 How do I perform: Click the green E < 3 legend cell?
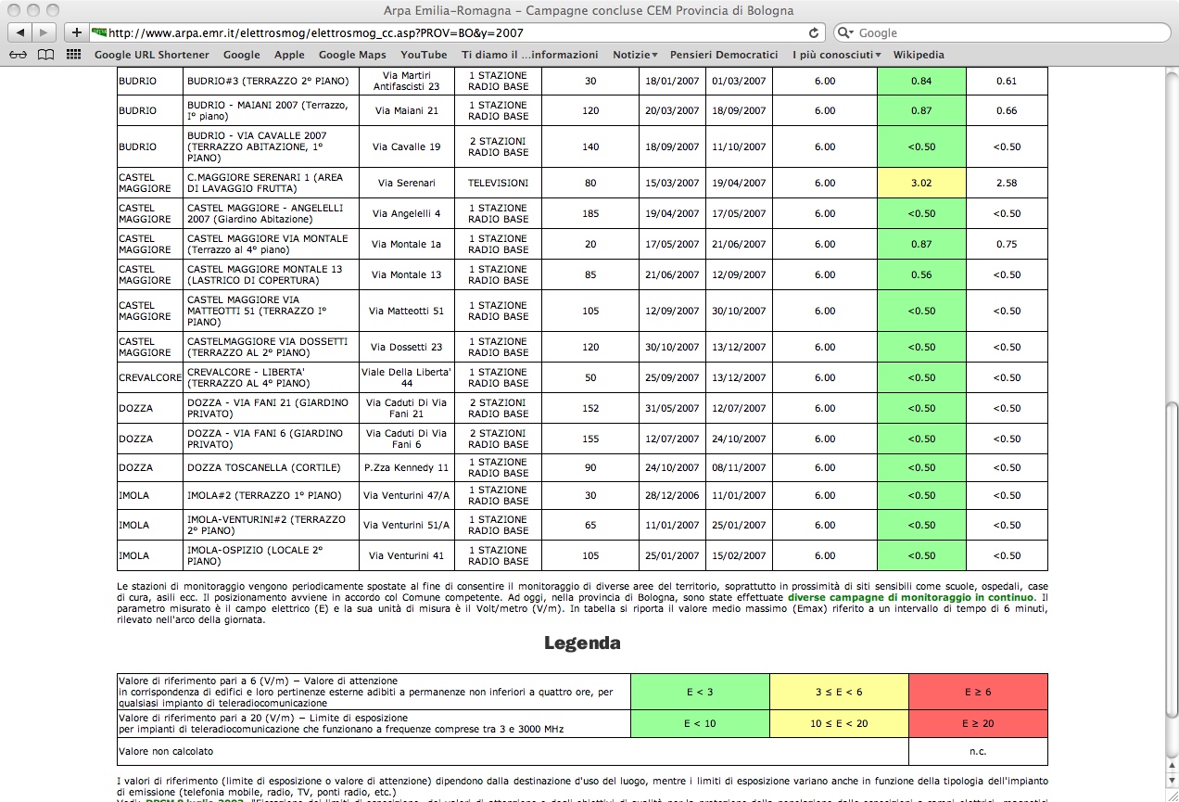click(700, 692)
